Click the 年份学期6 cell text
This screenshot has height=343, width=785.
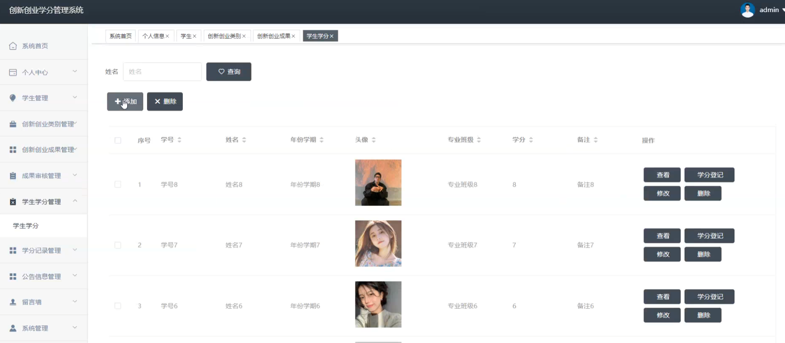click(305, 306)
